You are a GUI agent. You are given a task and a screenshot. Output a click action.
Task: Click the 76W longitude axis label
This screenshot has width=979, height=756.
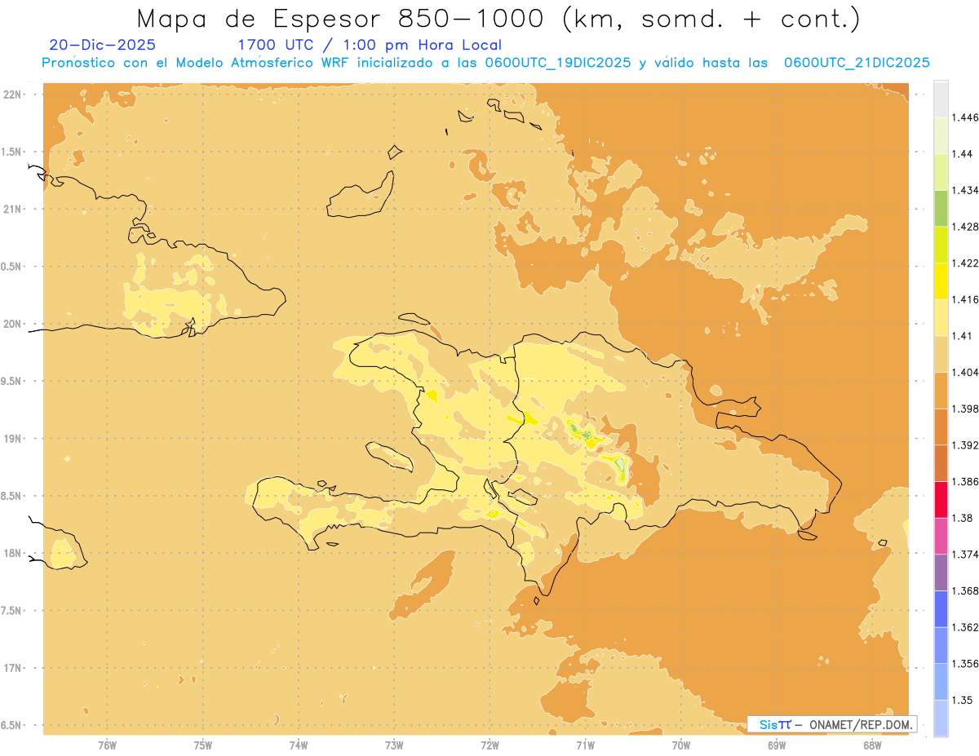click(x=108, y=745)
